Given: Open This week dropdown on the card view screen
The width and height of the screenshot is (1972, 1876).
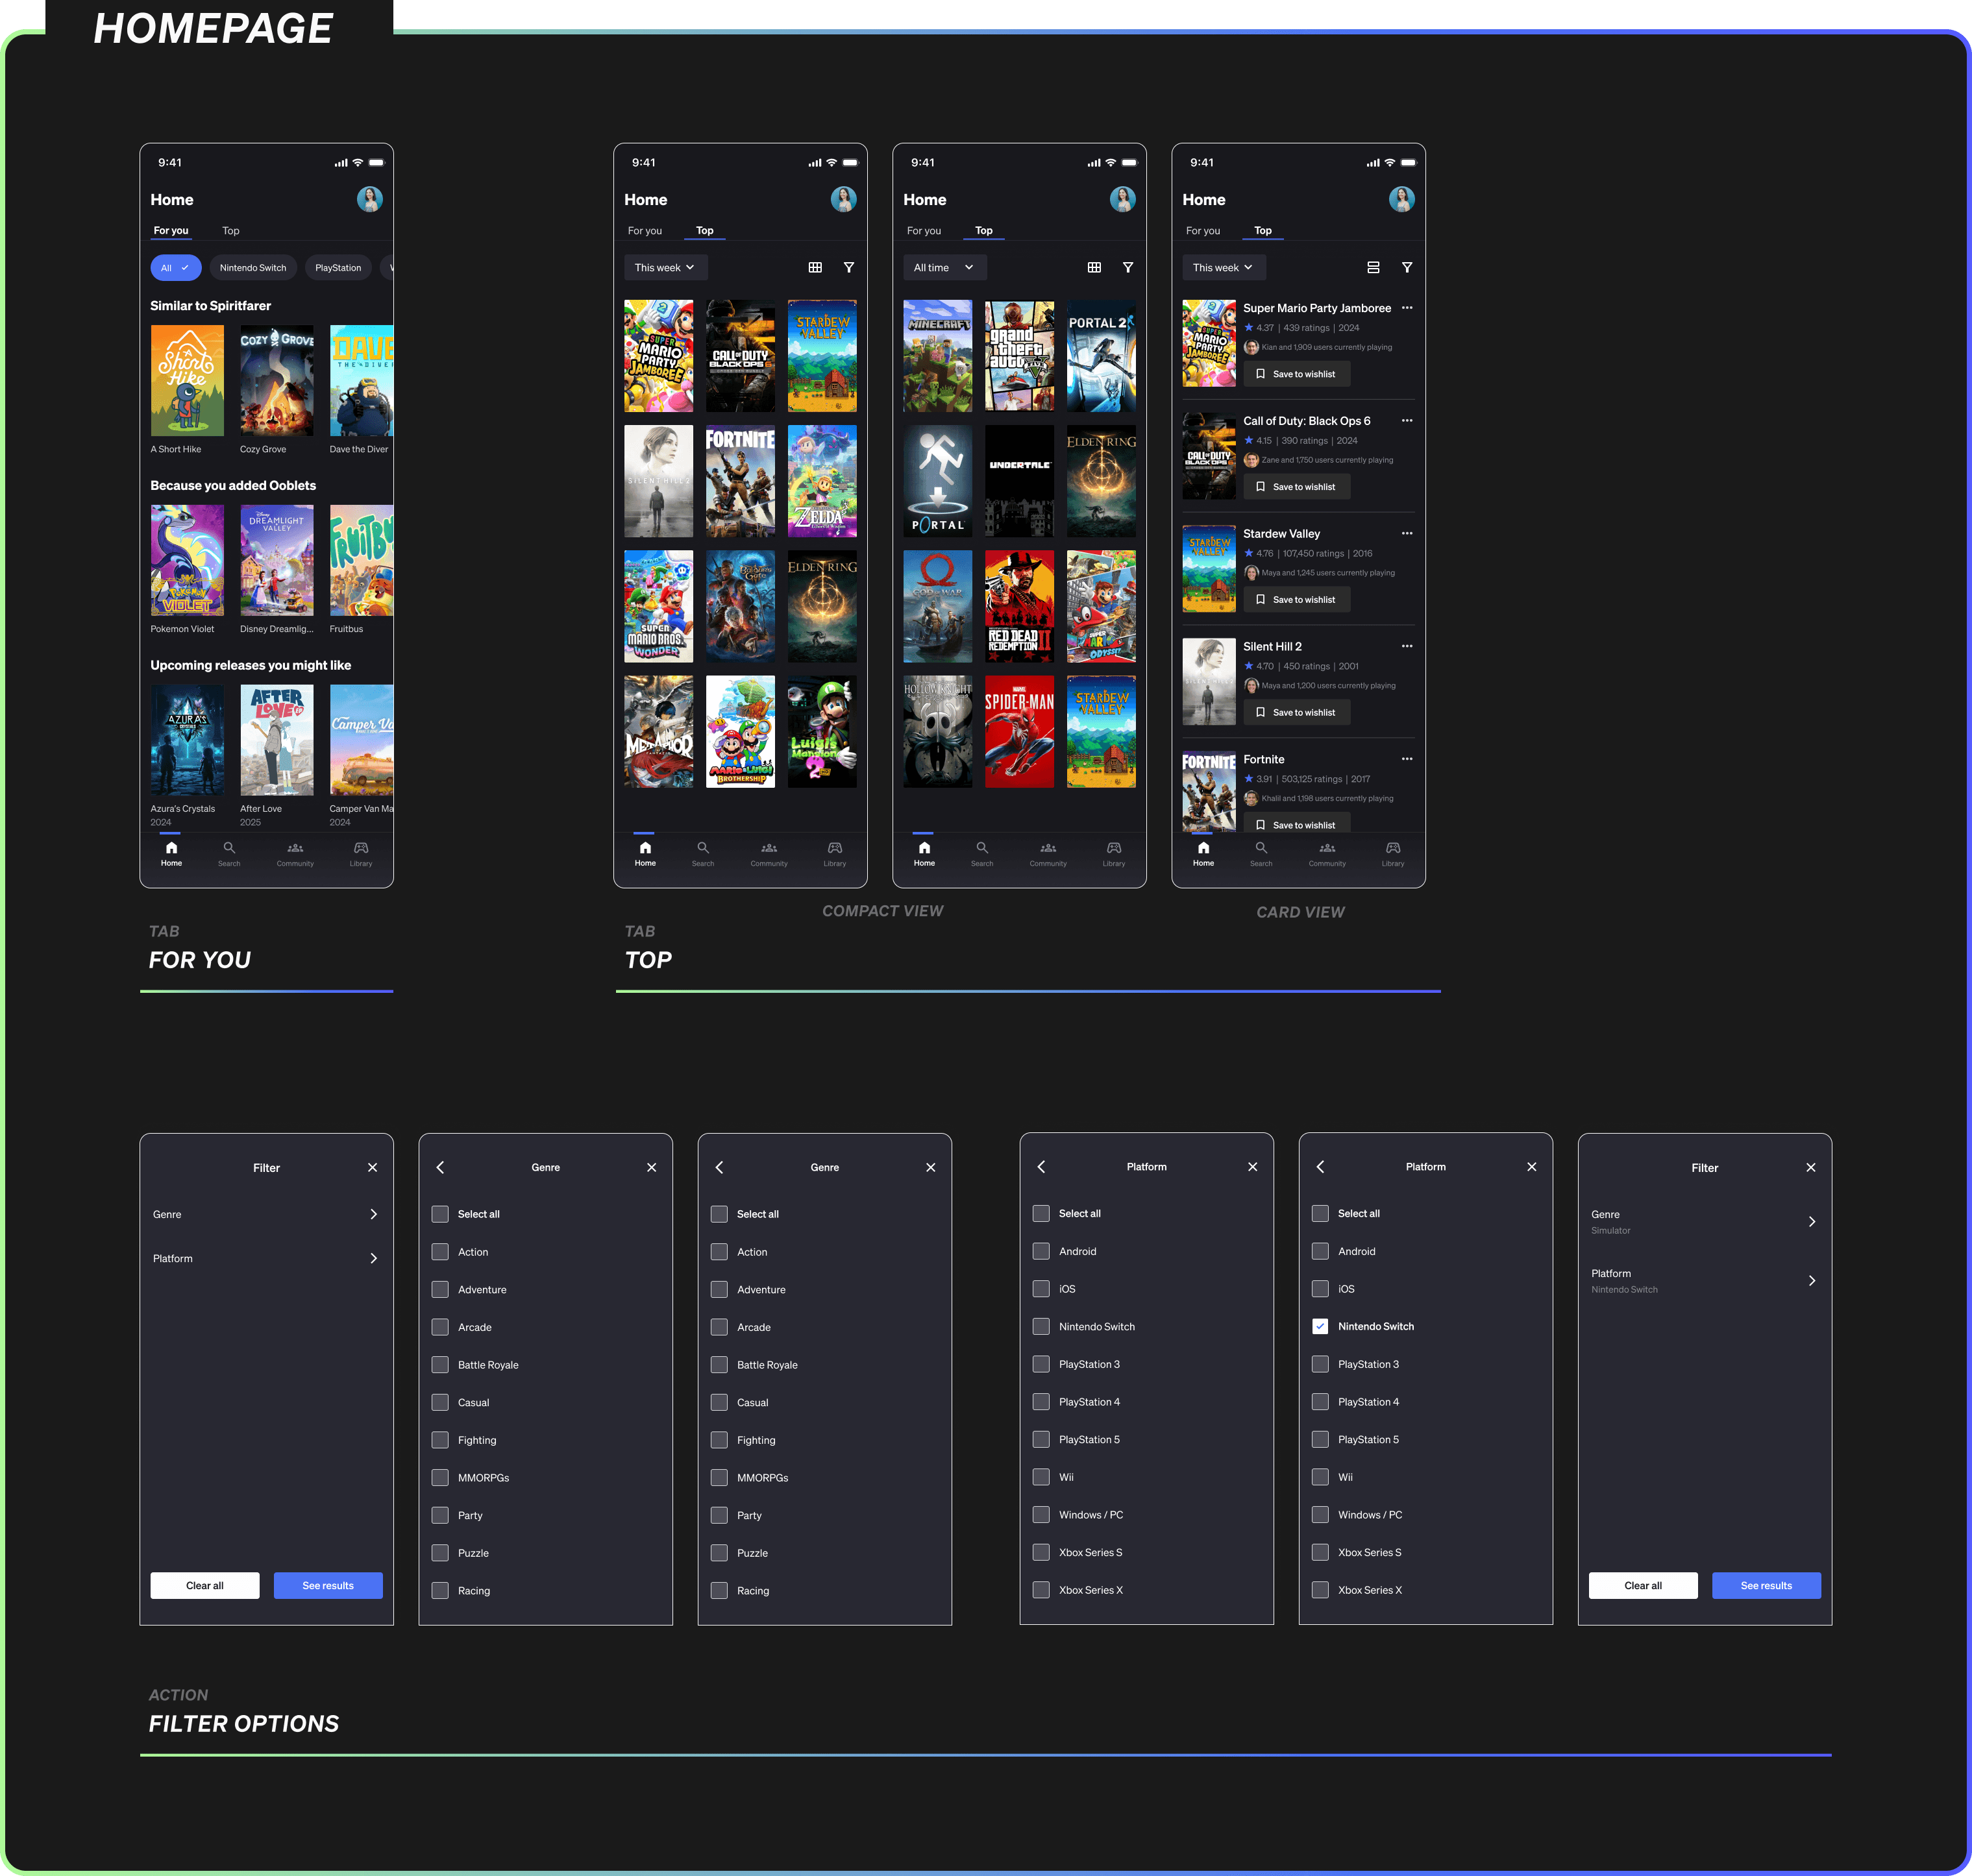Looking at the screenshot, I should (1224, 268).
